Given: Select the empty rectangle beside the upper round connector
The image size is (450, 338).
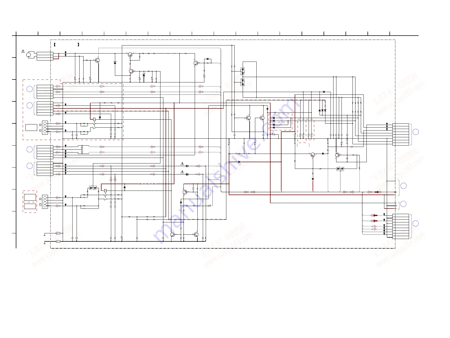Looking at the screenshot, I should [x=31, y=127].
